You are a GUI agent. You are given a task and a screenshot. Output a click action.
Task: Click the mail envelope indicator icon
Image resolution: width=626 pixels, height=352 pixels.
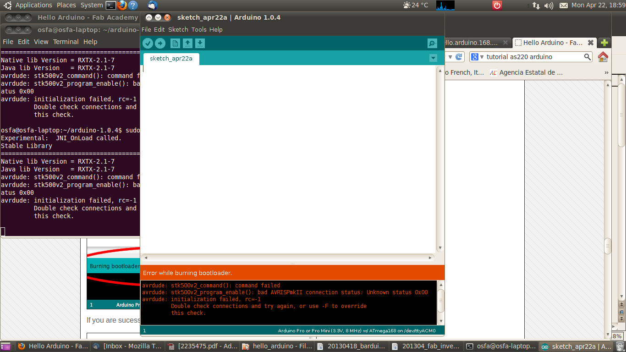pyautogui.click(x=563, y=5)
